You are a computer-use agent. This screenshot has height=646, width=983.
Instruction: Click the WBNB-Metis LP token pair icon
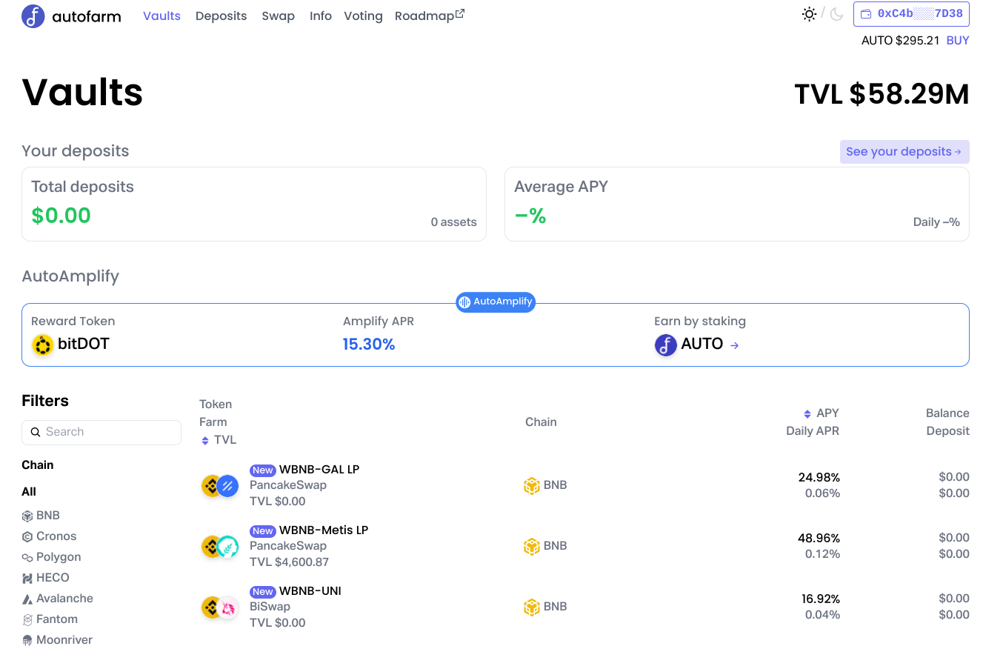pyautogui.click(x=220, y=546)
